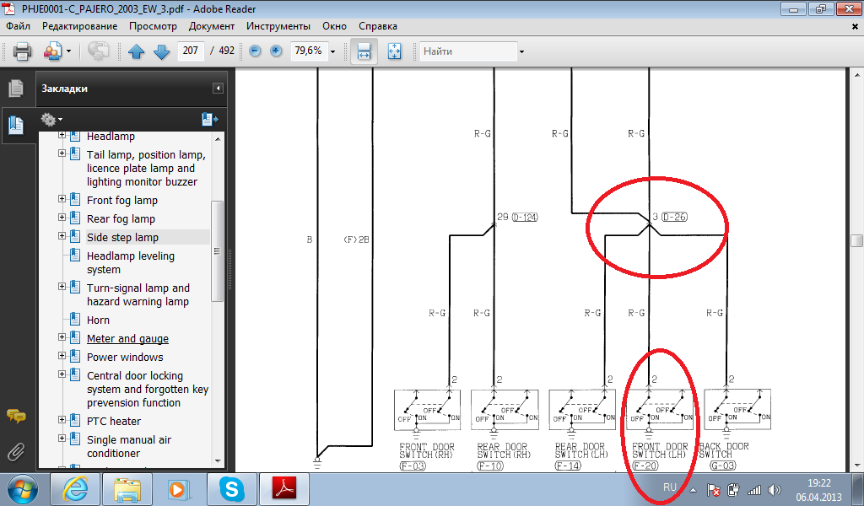Click bookmarks panel scroll down arrow
Image resolution: width=864 pixels, height=506 pixels.
(x=218, y=460)
